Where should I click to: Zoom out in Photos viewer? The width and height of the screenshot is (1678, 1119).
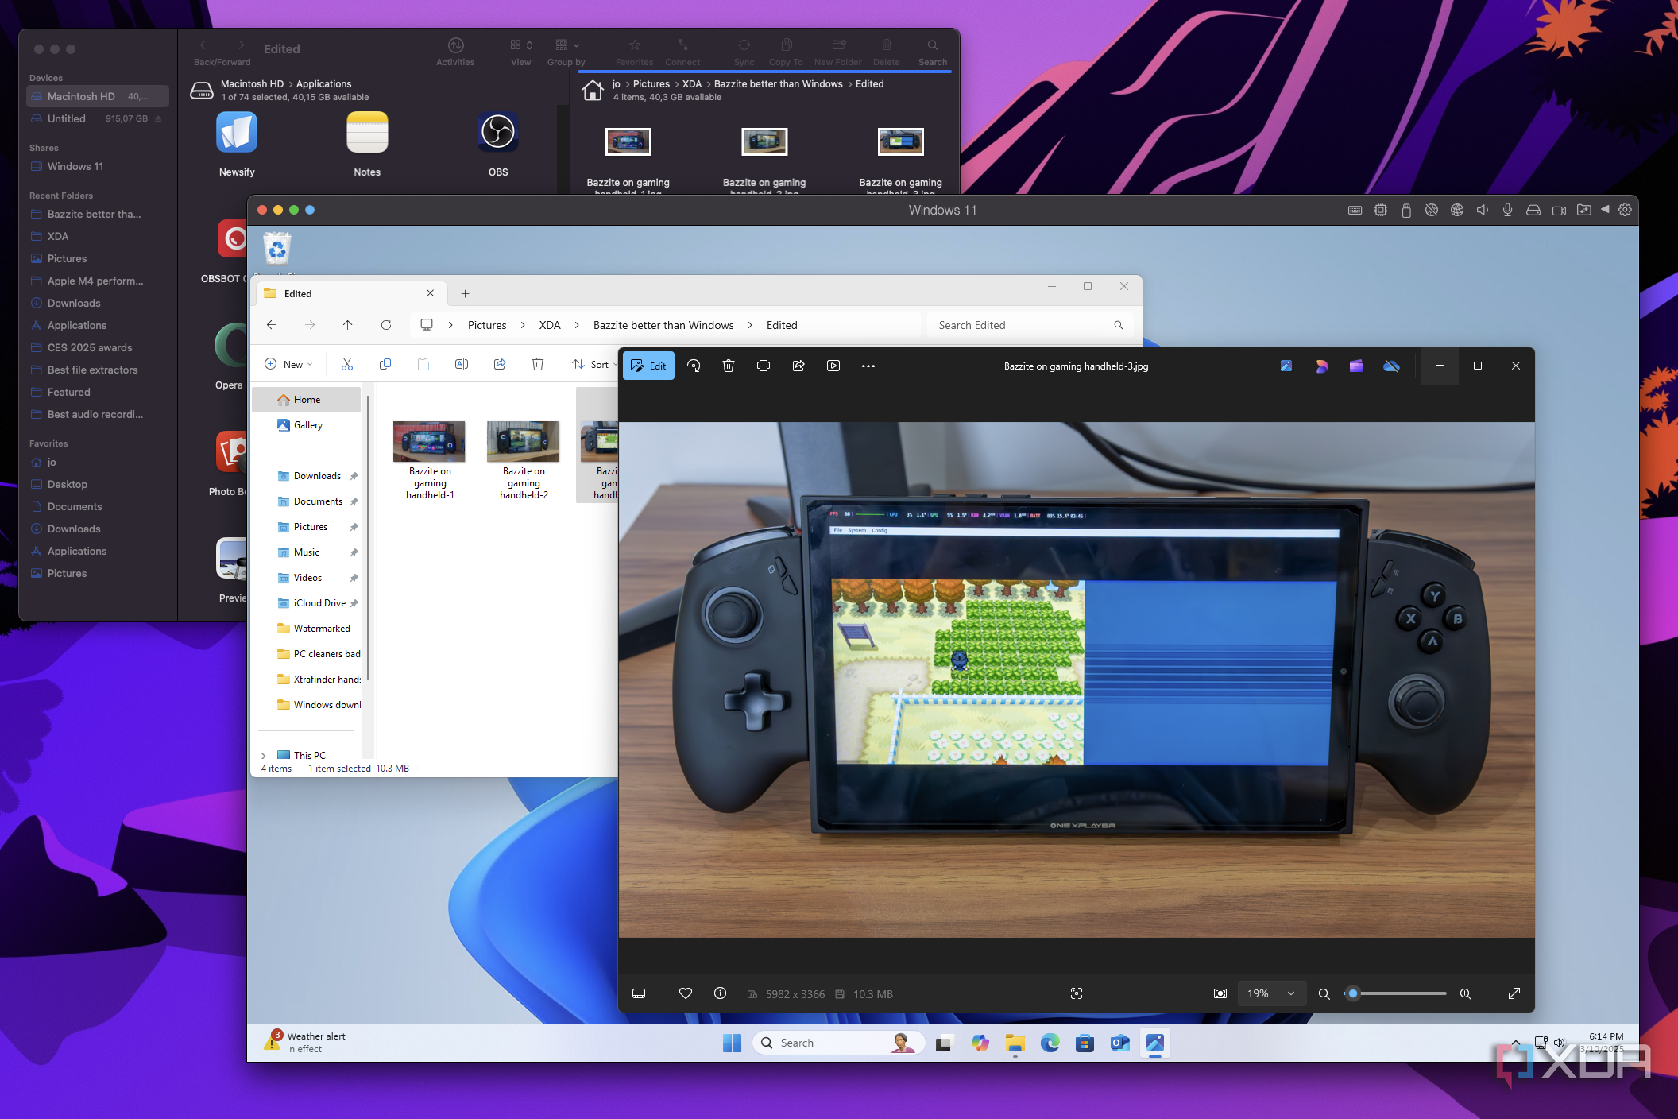pyautogui.click(x=1324, y=993)
